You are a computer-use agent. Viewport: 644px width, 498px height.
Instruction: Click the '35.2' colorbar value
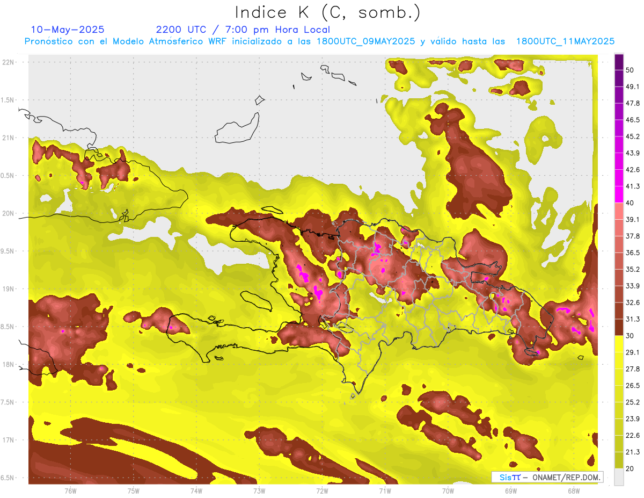632,269
